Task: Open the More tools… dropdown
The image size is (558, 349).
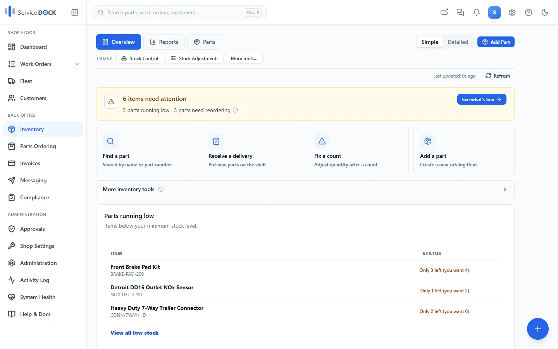Action: click(x=244, y=59)
